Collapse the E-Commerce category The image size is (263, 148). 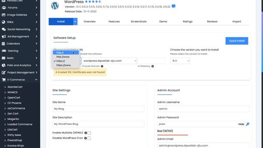click(36, 80)
